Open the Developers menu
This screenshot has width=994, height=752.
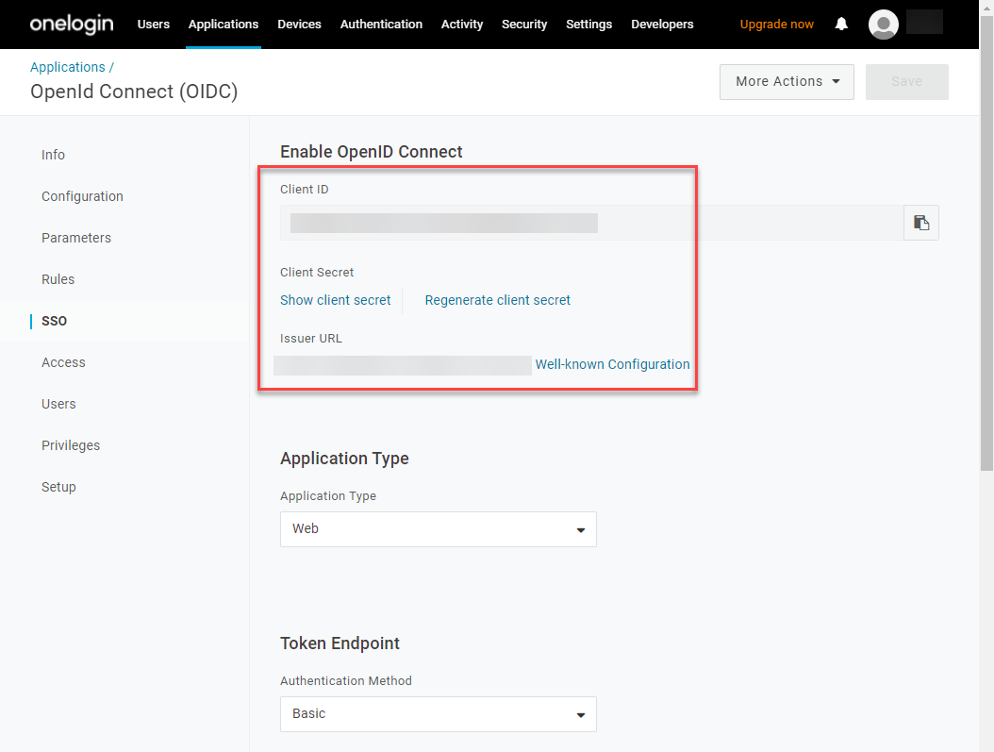tap(662, 25)
